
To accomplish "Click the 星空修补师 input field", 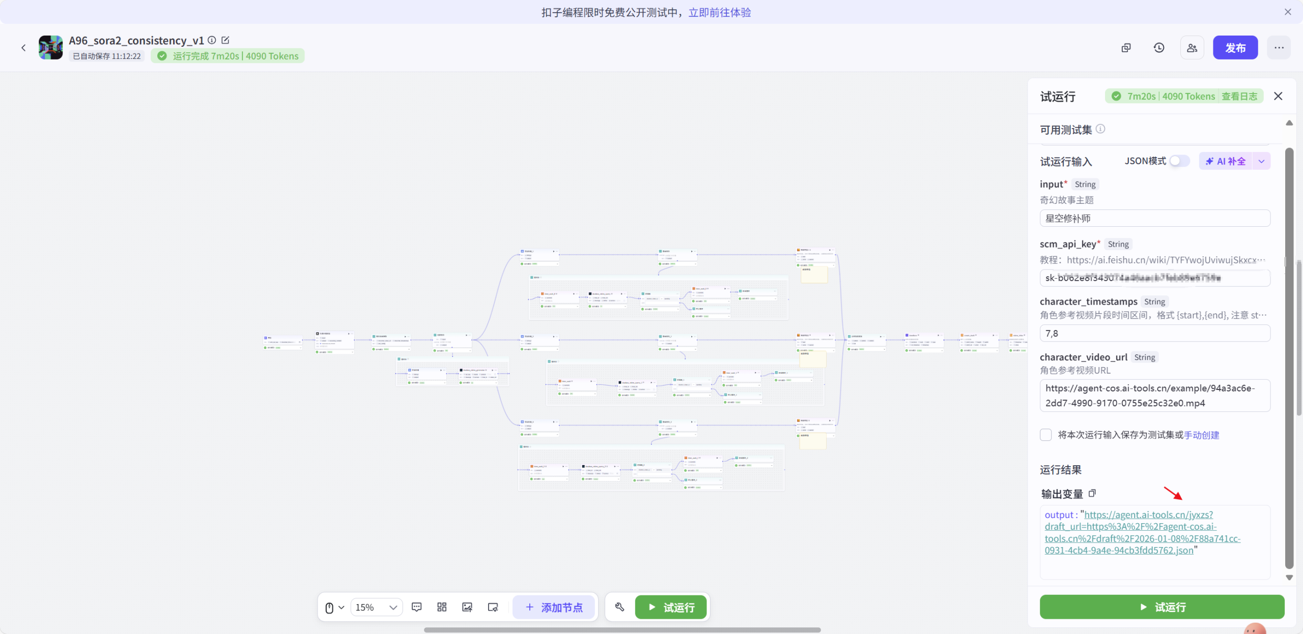I will click(1155, 218).
